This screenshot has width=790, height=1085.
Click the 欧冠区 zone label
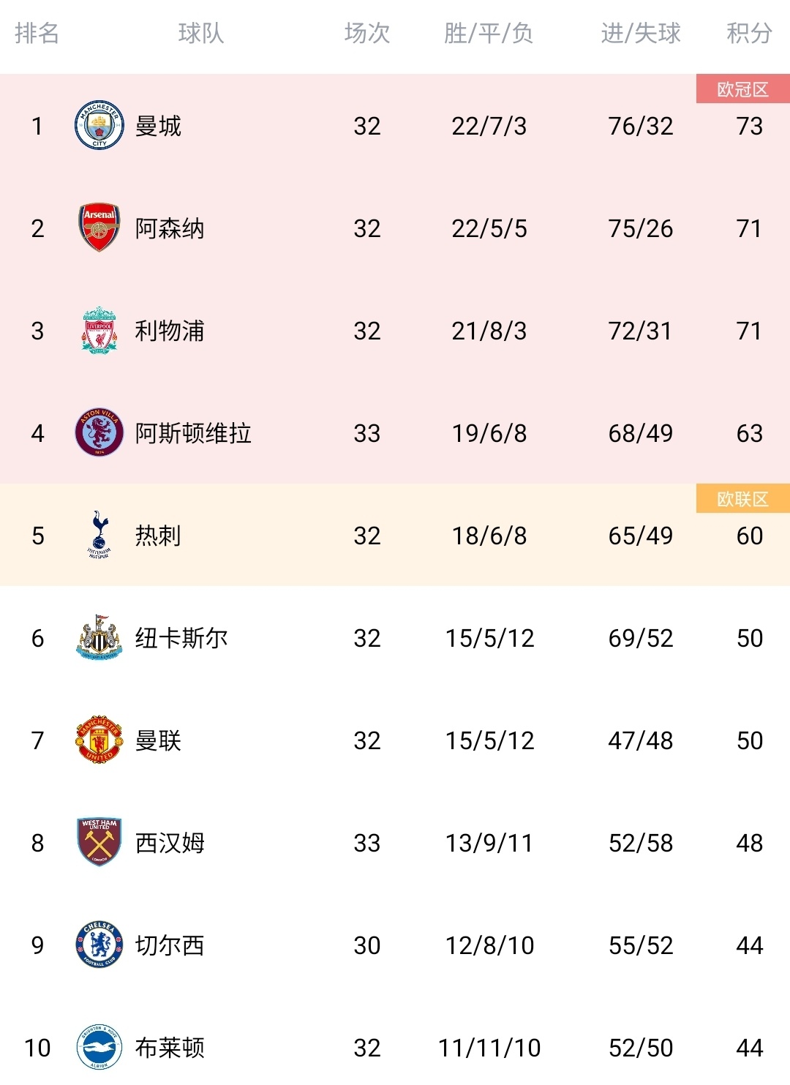pyautogui.click(x=742, y=89)
